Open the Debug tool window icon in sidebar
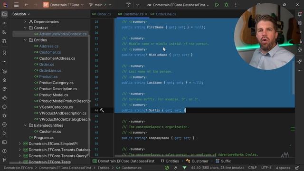304x171 pixels. coord(4,115)
